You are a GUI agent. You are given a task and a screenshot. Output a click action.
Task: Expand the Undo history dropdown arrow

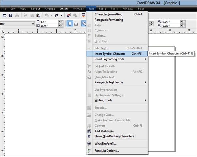(x=52, y=15)
